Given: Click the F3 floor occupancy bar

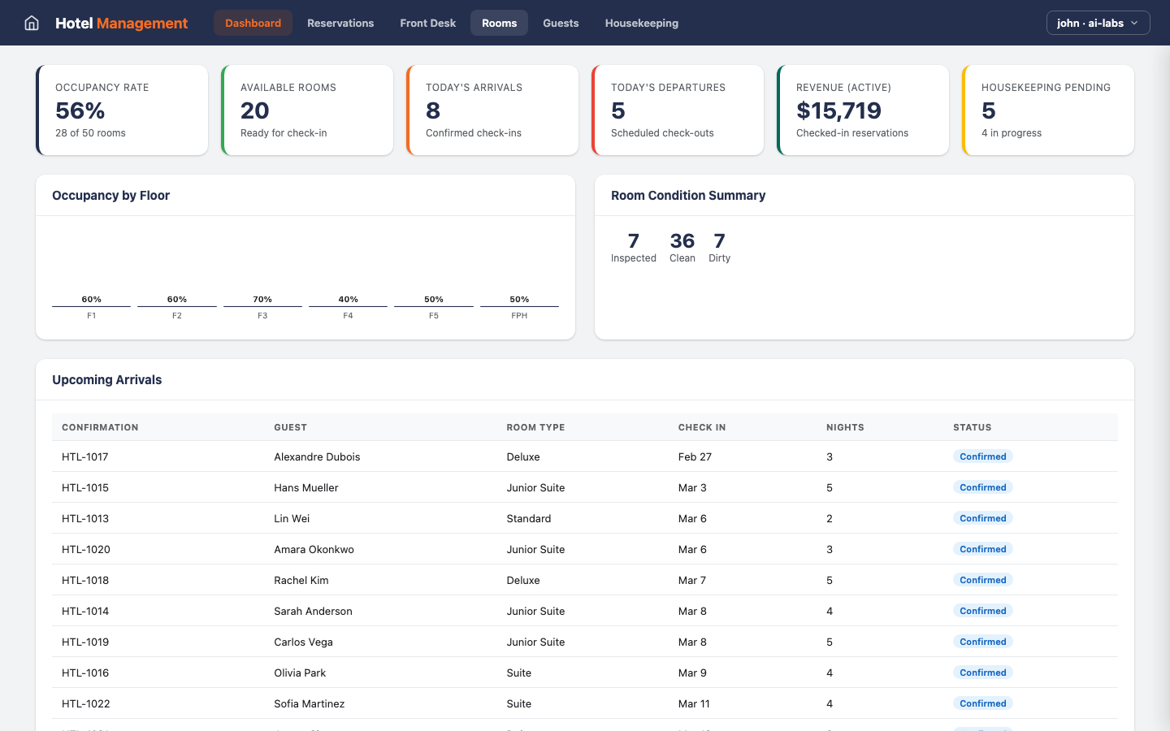Looking at the screenshot, I should [262, 306].
